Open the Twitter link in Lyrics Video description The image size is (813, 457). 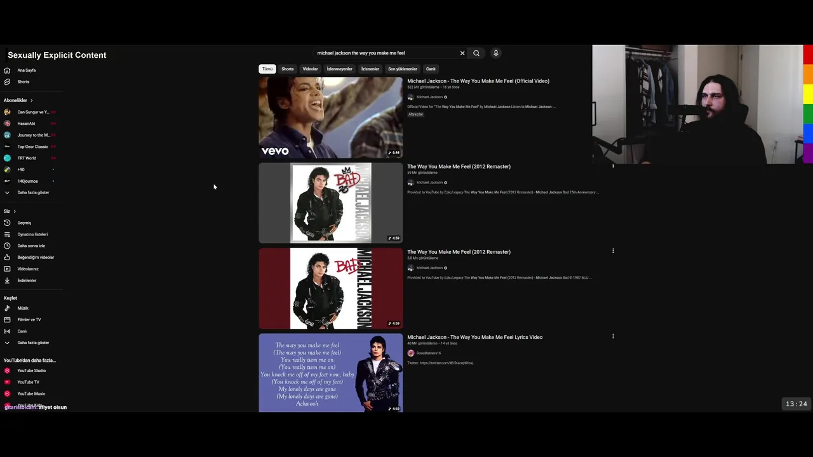coord(447,363)
